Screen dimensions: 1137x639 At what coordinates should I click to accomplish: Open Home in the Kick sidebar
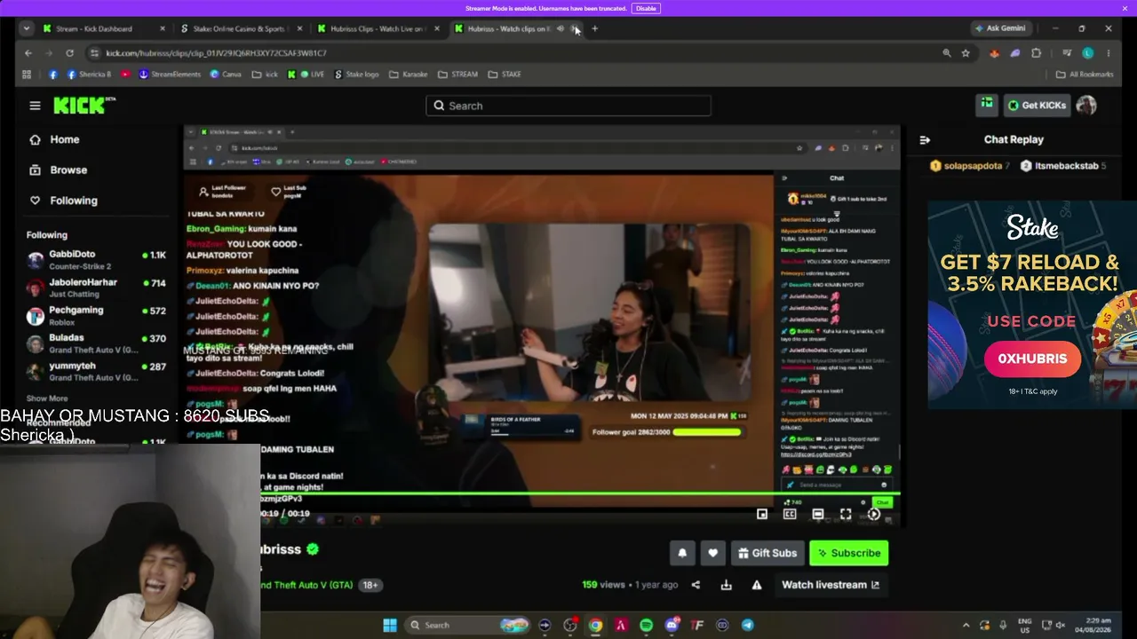pyautogui.click(x=55, y=139)
